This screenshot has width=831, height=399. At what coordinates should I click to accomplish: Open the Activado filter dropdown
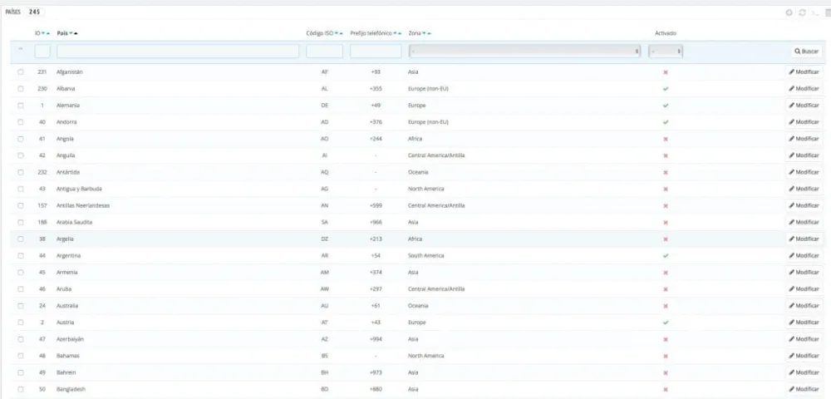point(665,52)
